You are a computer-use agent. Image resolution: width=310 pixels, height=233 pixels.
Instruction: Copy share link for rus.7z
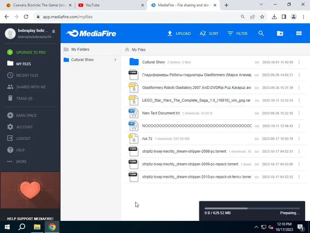[x=257, y=139]
